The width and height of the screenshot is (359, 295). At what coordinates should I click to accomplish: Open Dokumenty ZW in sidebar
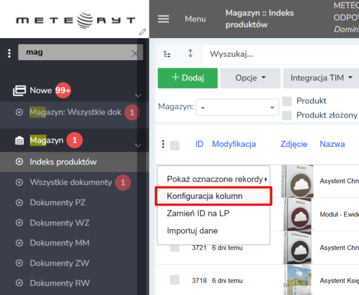(x=59, y=263)
